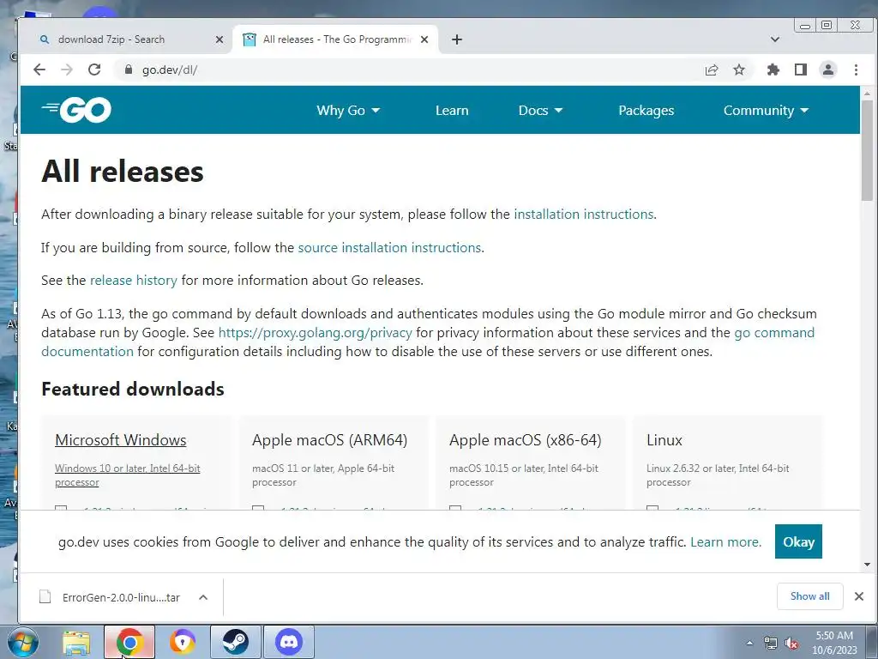Click All releases page heading

123,171
